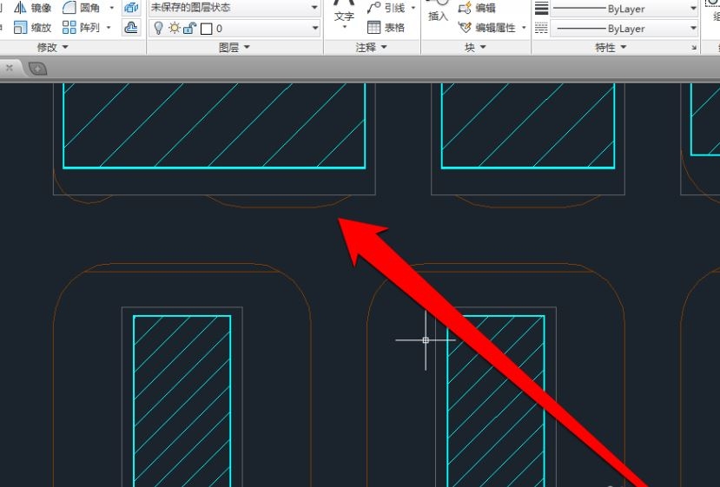This screenshot has height=487, width=720.
Task: Select the wide hatched rectangle at top left
Action: coord(214,125)
